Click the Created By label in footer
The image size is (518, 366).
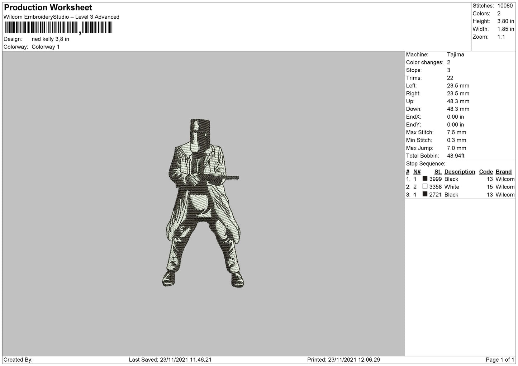(18, 360)
